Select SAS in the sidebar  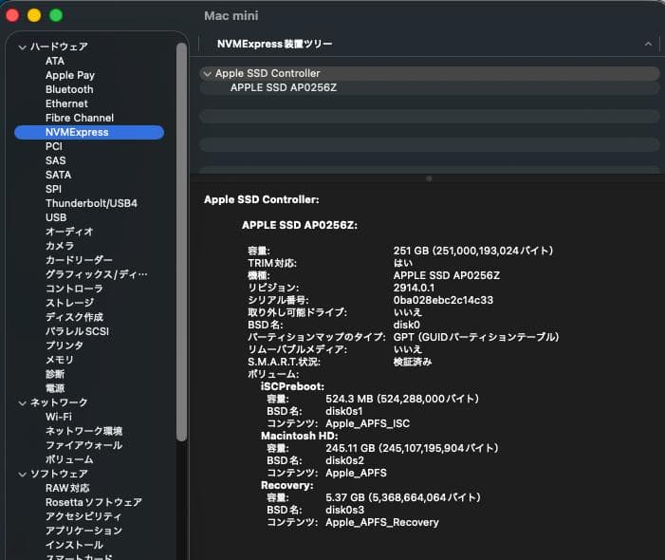(x=56, y=160)
